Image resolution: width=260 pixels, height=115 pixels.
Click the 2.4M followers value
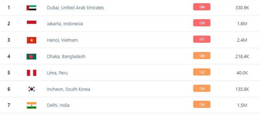click(242, 40)
